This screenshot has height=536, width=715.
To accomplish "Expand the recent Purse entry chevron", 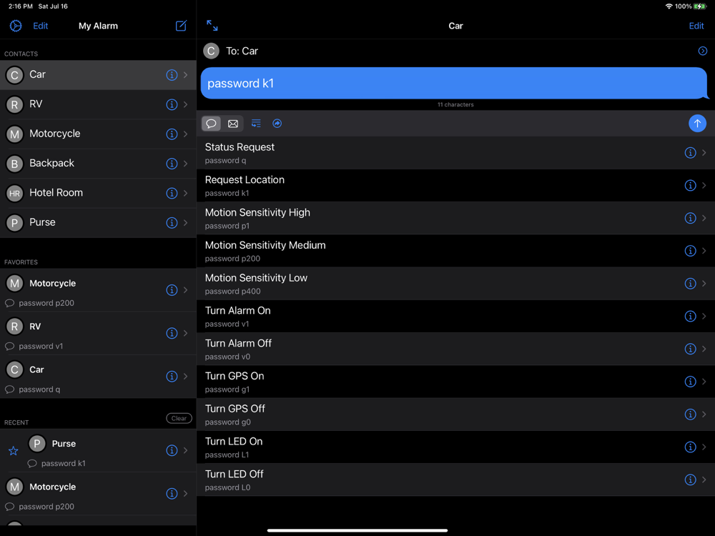I will coord(186,450).
